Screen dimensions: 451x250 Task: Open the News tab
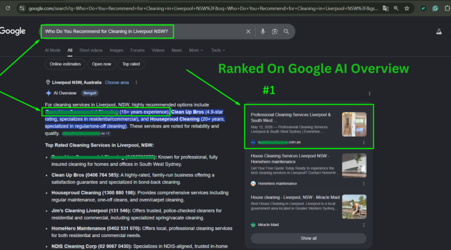pos(177,50)
